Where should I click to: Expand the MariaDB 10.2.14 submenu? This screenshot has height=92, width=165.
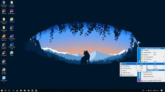pyautogui.click(x=155, y=68)
